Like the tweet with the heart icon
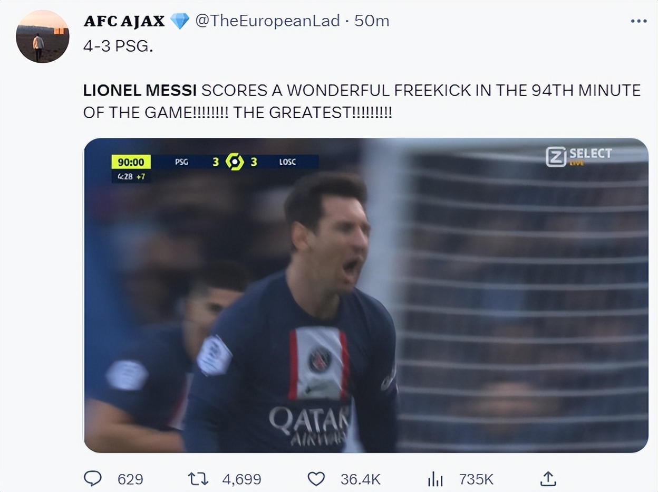The image size is (658, 492). point(316,479)
